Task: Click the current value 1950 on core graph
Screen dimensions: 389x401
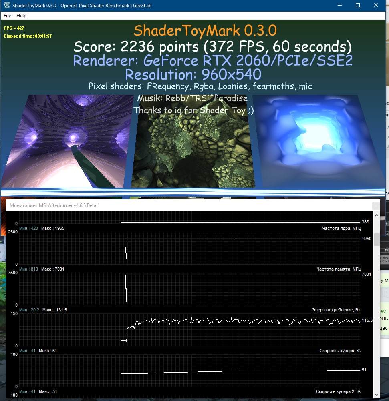Action: pyautogui.click(x=367, y=239)
